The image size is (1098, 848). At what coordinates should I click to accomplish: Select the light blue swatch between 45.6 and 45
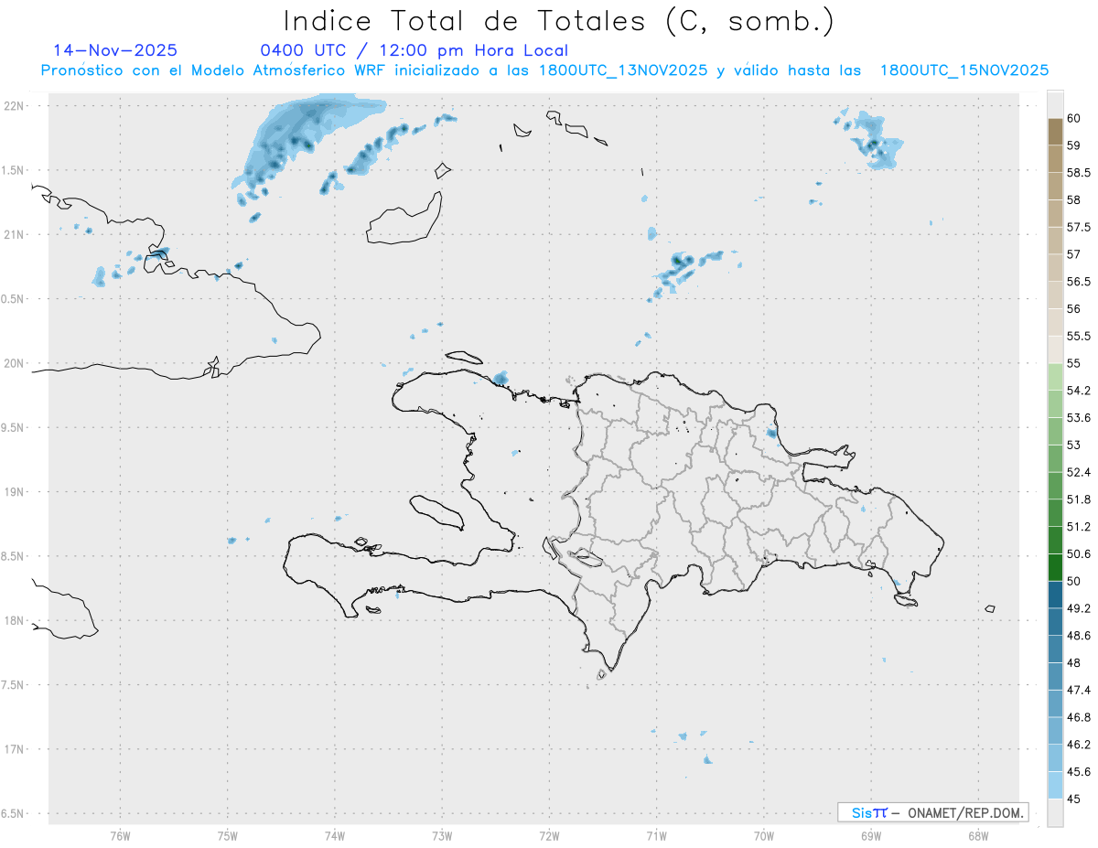pyautogui.click(x=1055, y=785)
